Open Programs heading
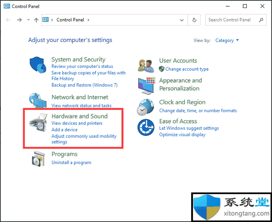The image size is (272, 222). coord(64,154)
